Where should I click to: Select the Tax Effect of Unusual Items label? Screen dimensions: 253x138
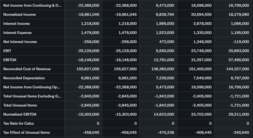26,132
